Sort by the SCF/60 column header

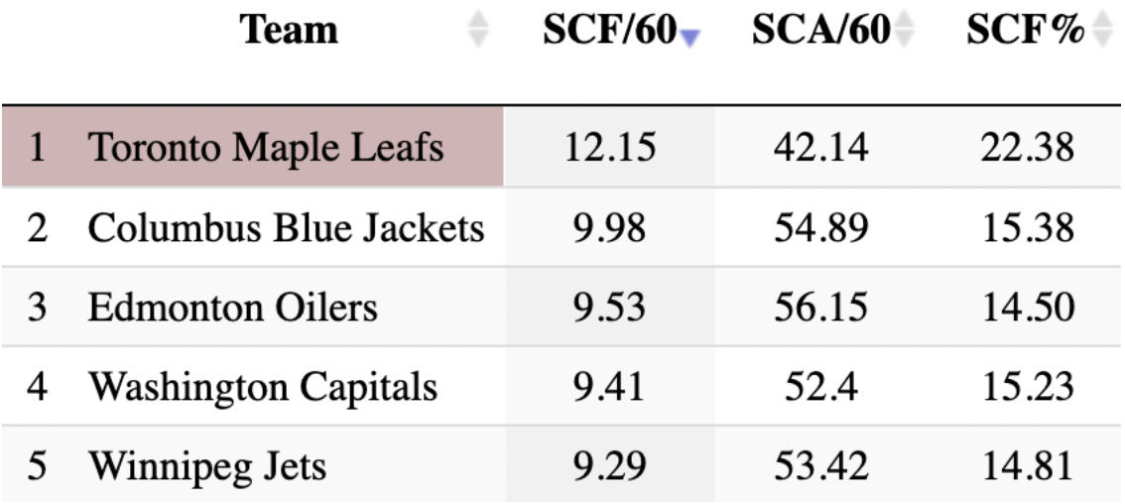(x=608, y=30)
